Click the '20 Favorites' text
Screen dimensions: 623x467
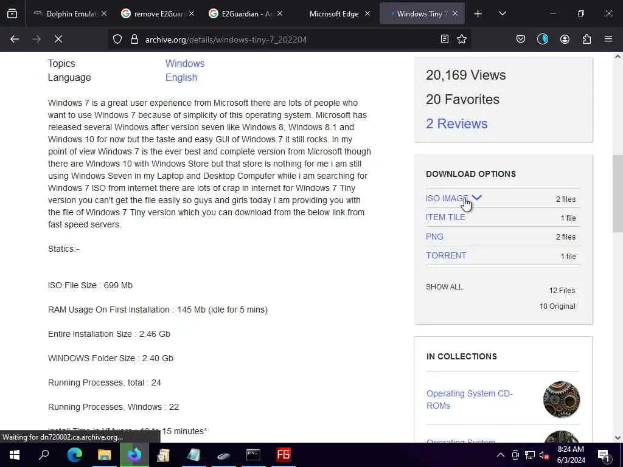(462, 99)
